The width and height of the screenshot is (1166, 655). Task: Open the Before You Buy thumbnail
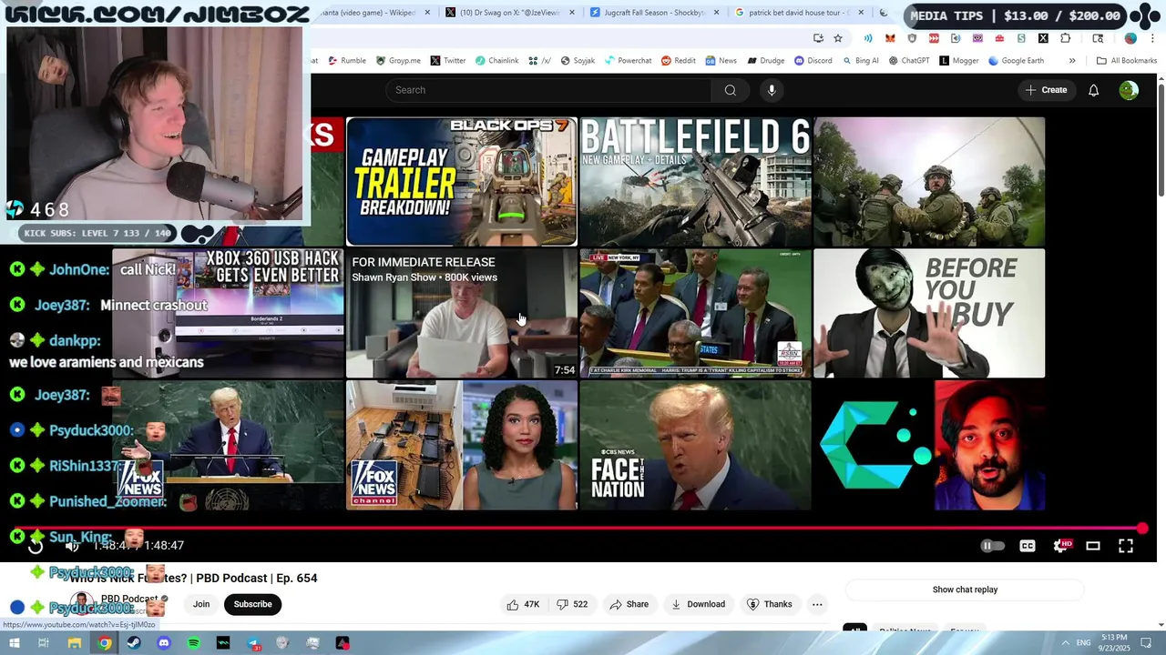pyautogui.click(x=929, y=313)
